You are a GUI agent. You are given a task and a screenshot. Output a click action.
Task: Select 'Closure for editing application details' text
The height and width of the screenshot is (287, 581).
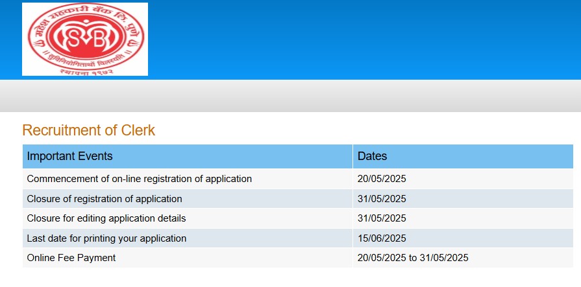[x=106, y=218]
